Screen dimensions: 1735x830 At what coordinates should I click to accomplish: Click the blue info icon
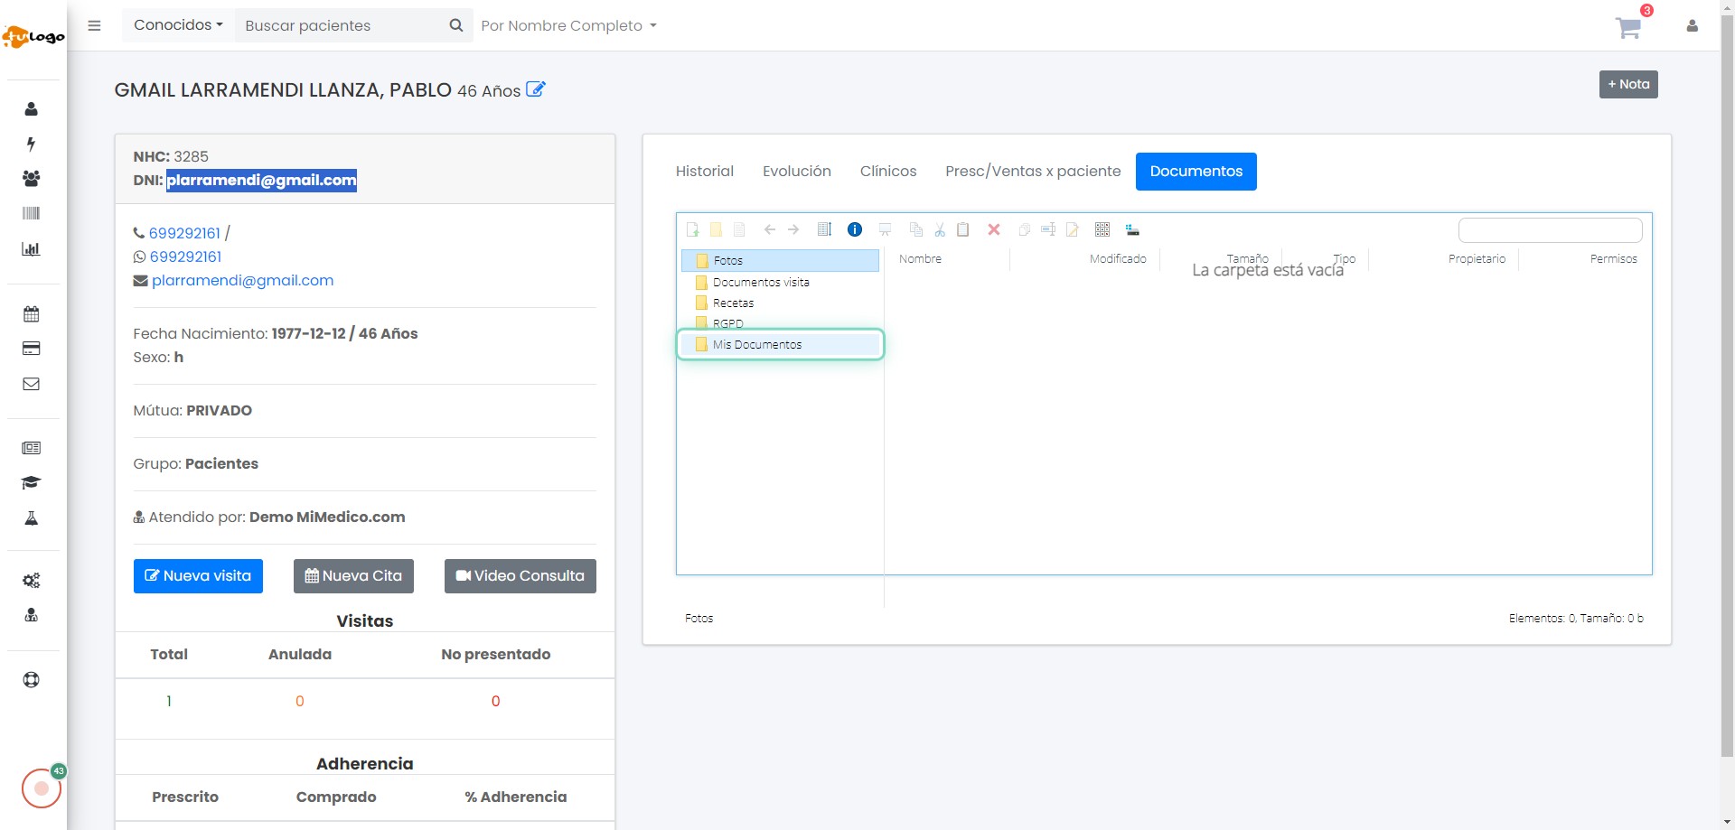pyautogui.click(x=855, y=229)
